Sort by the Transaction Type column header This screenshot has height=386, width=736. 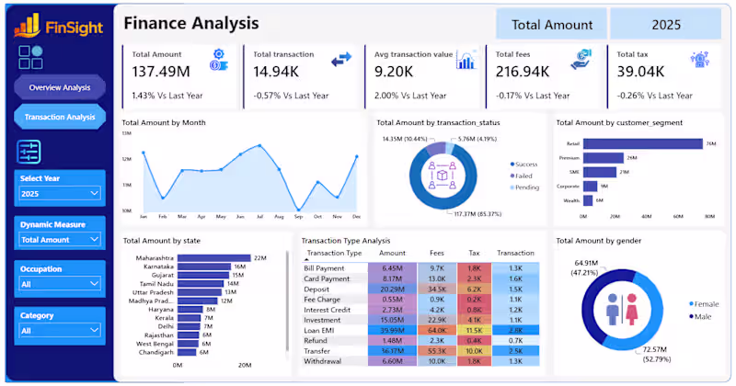point(334,253)
